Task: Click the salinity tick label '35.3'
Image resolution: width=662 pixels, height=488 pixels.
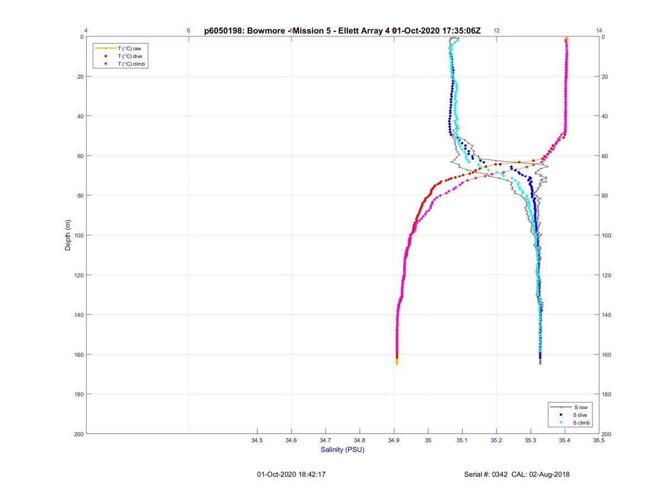Action: click(x=531, y=441)
